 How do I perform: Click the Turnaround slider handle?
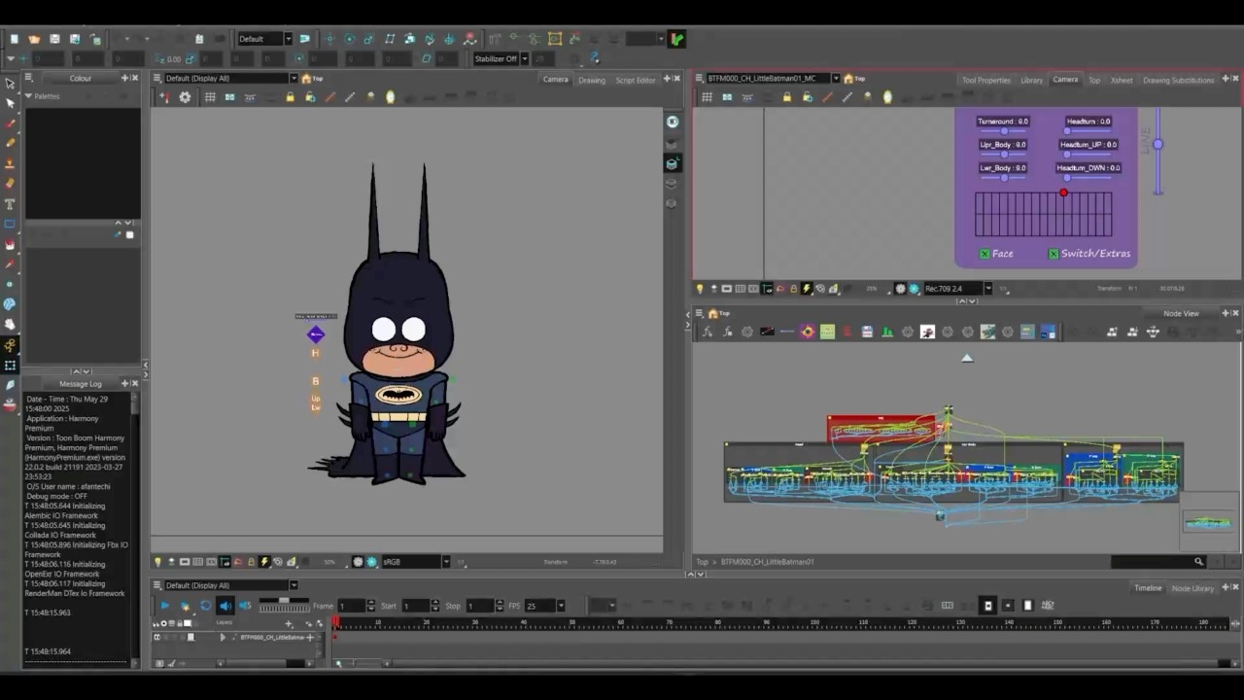coord(1004,131)
